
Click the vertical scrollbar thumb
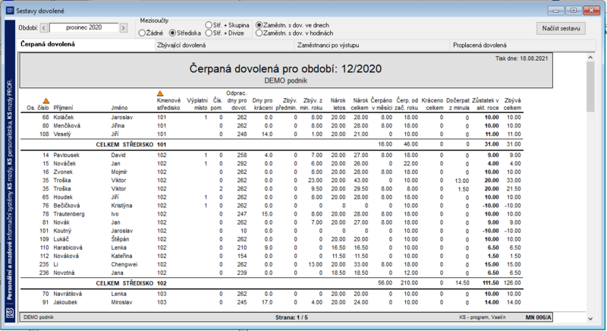590,87
